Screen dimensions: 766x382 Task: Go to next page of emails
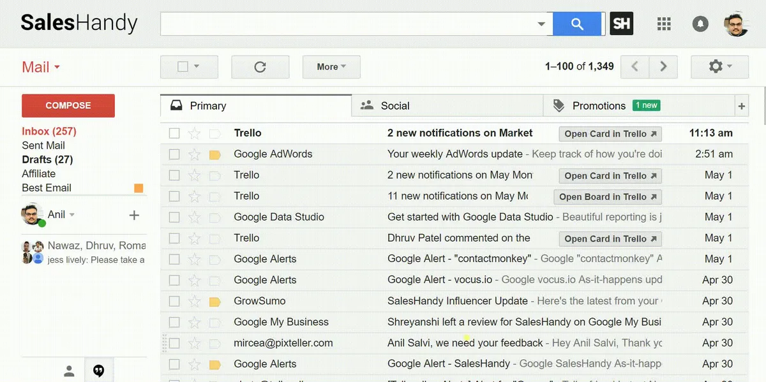click(663, 66)
